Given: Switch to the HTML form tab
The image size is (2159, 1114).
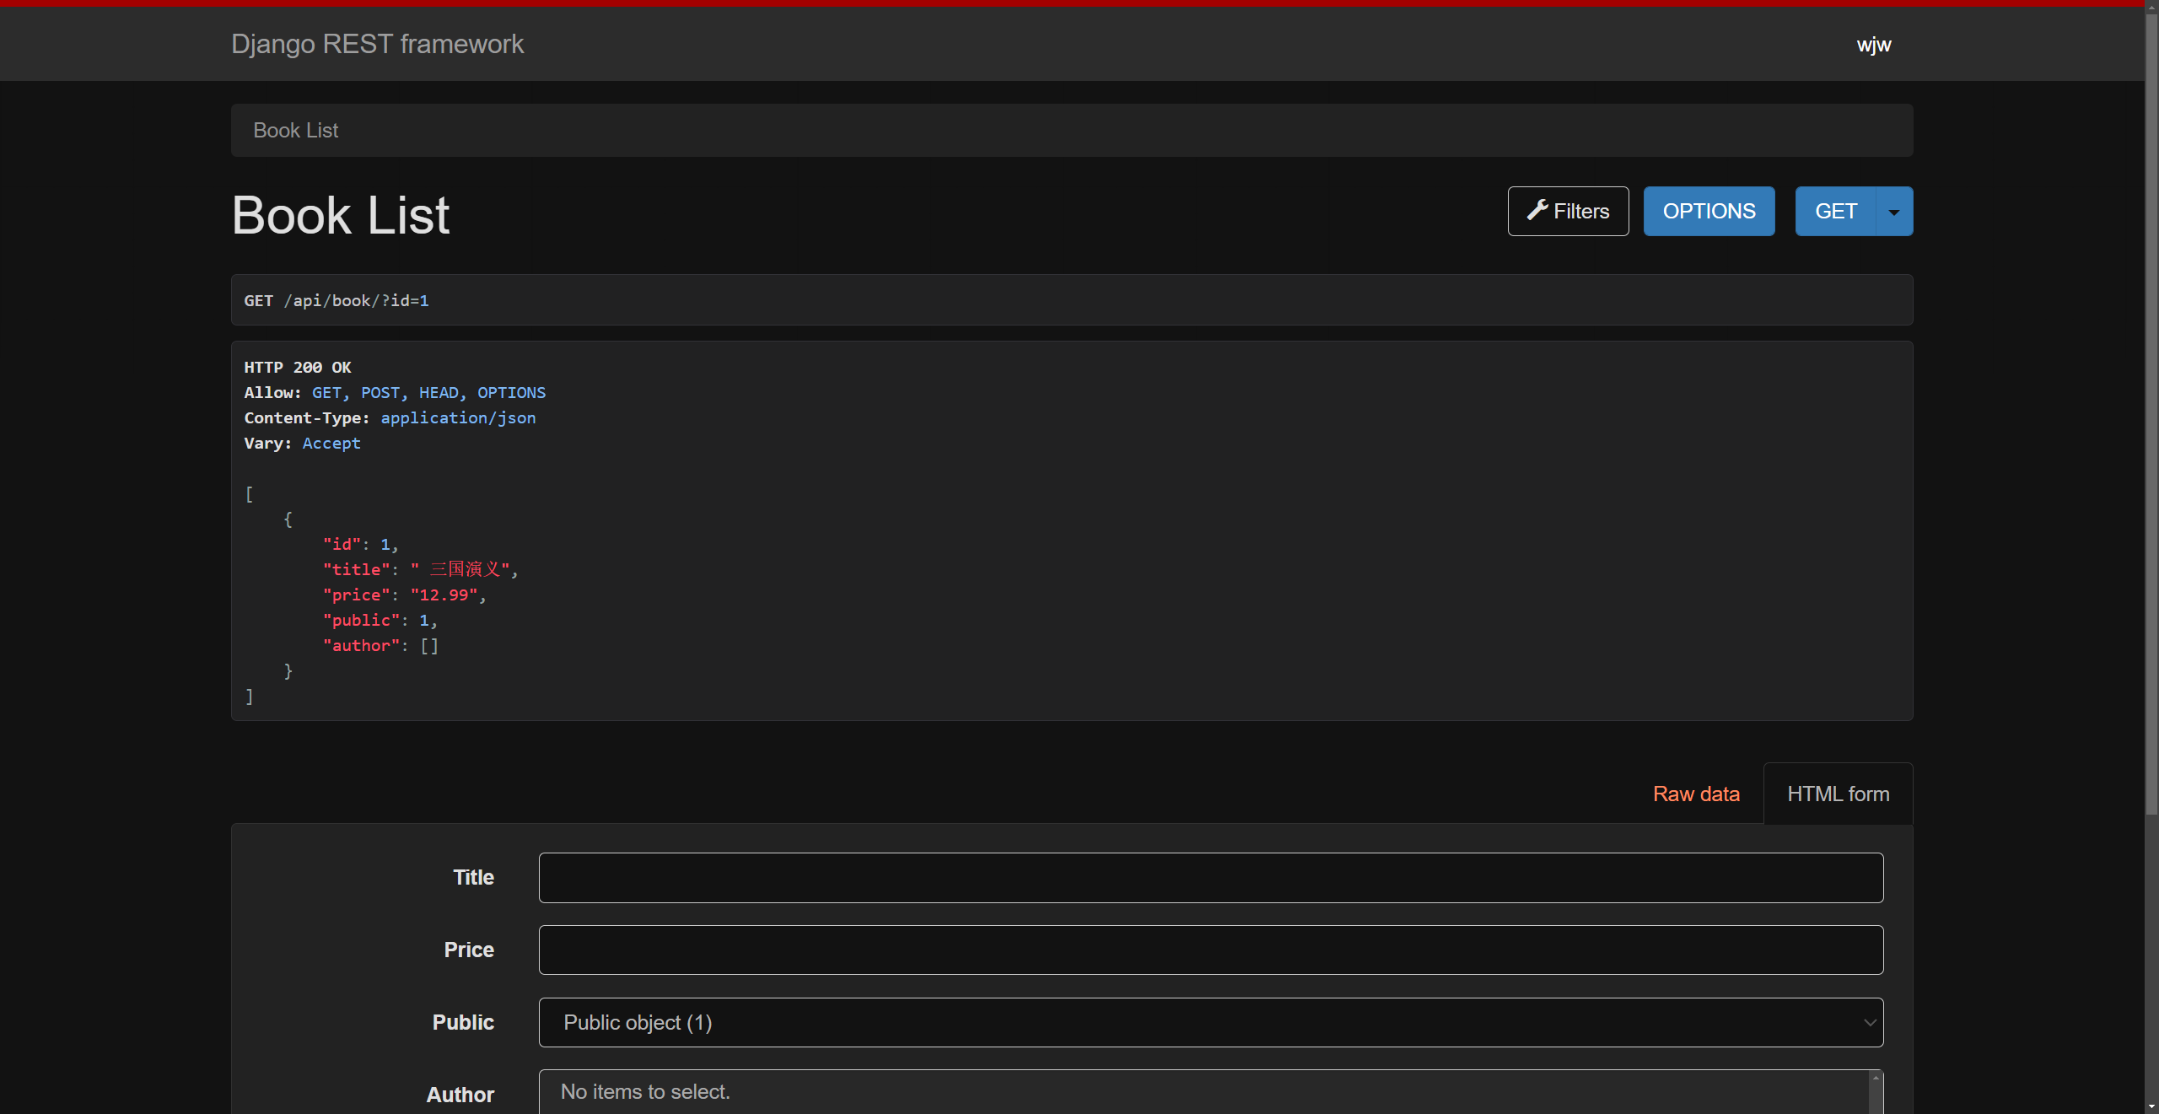Looking at the screenshot, I should coord(1838,794).
